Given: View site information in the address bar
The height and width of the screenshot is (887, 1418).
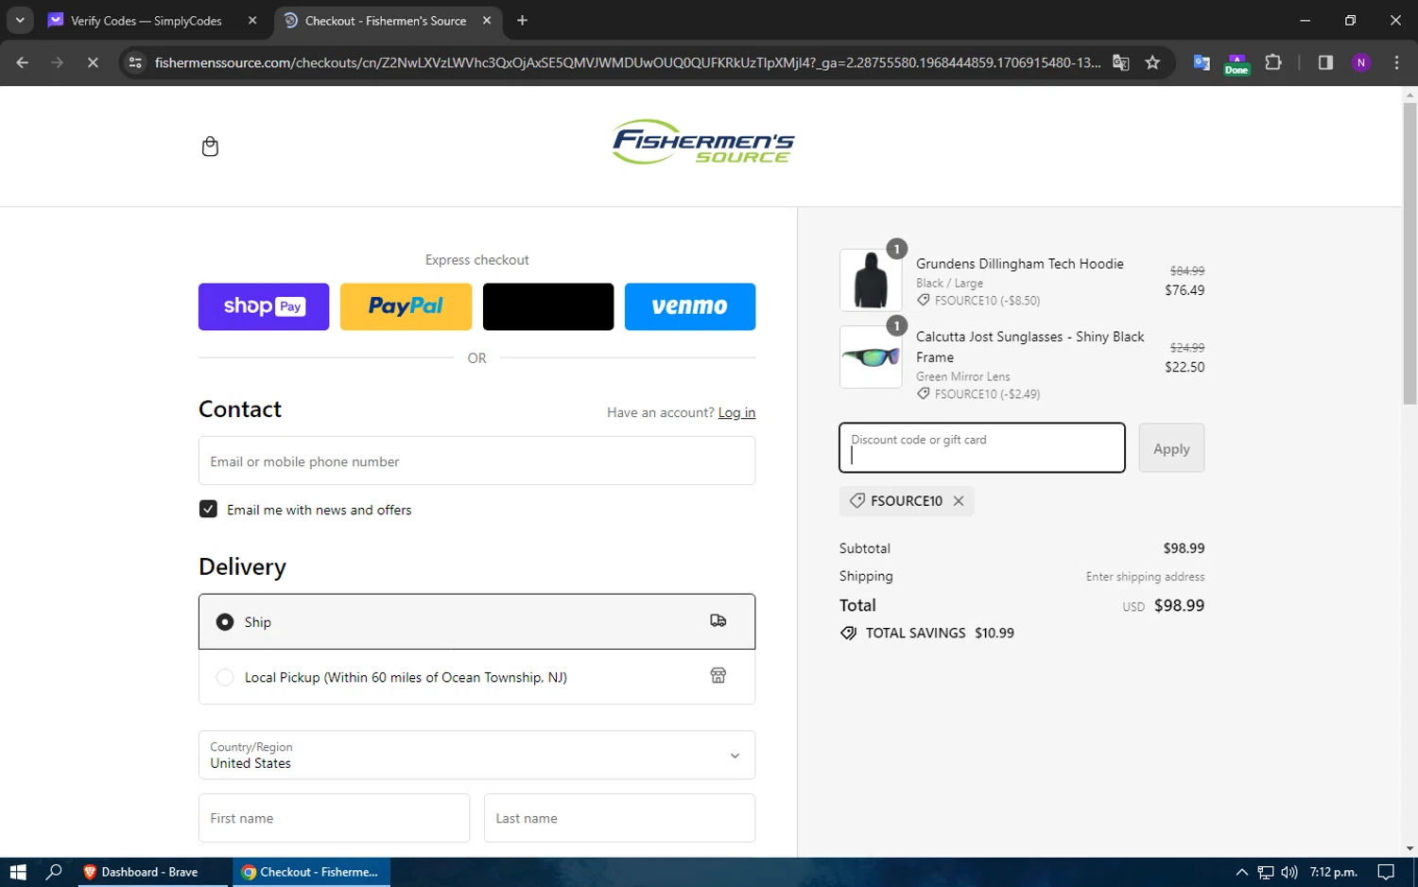Looking at the screenshot, I should click(135, 62).
